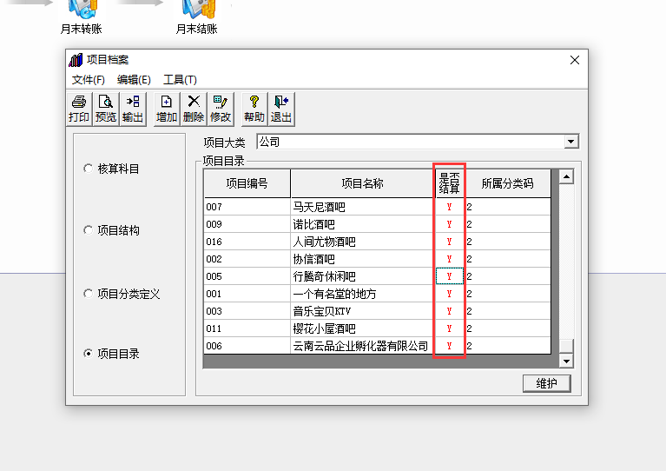This screenshot has height=471, width=666.
Task: Open the 工具(T) menu
Action: coord(180,79)
